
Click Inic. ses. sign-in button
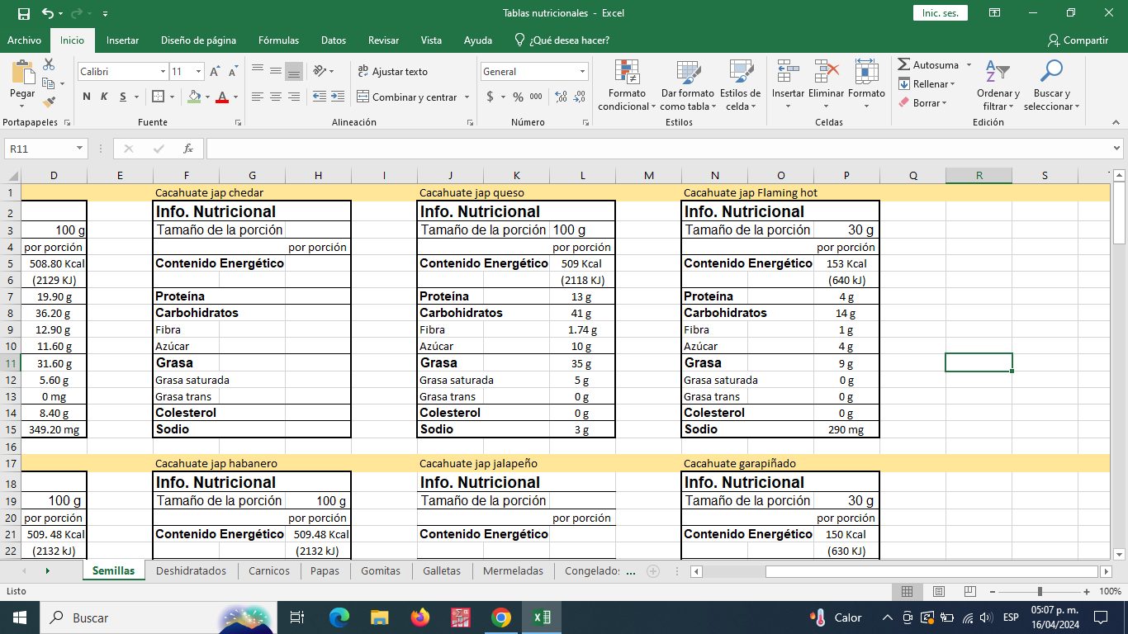(940, 13)
